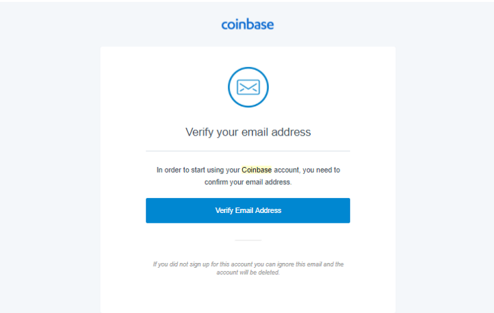The width and height of the screenshot is (494, 313).
Task: Select the highlighted Coinbase word
Action: coord(257,170)
